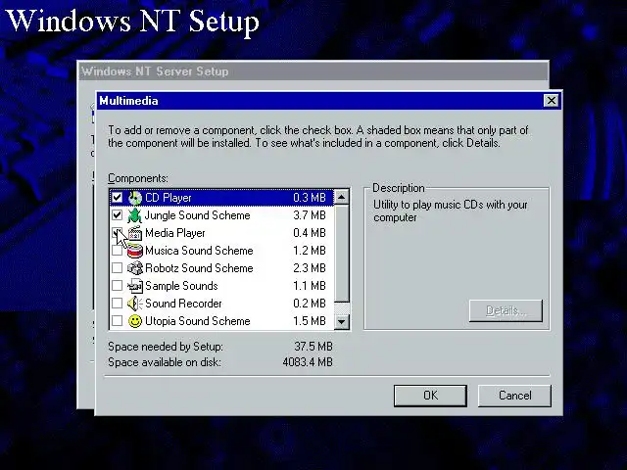Image resolution: width=627 pixels, height=470 pixels.
Task: Select the Utopia Sound Scheme label
Action: click(x=198, y=321)
